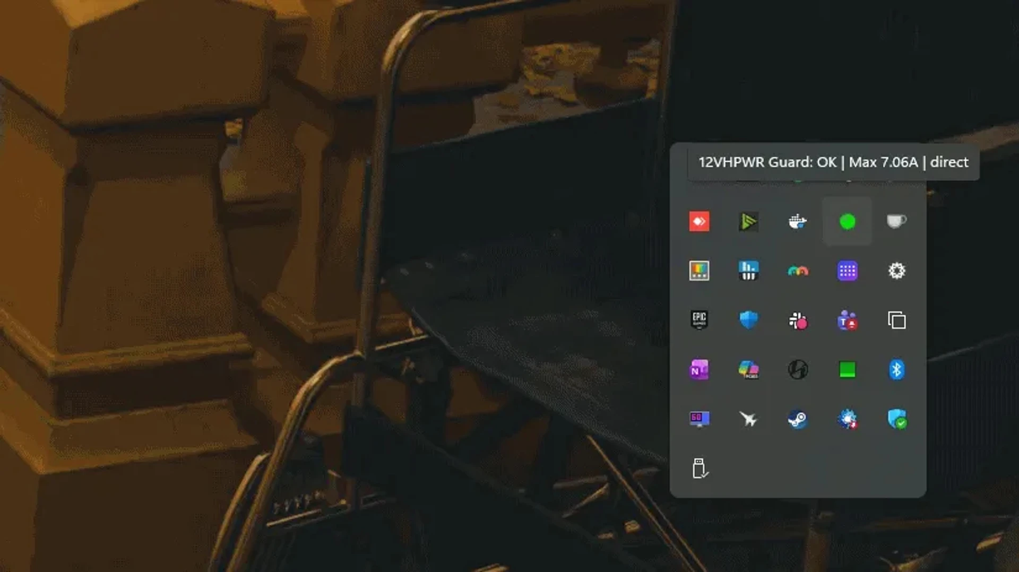Click Safely Remove Hardware USB icon
The image size is (1019, 572).
pos(700,468)
